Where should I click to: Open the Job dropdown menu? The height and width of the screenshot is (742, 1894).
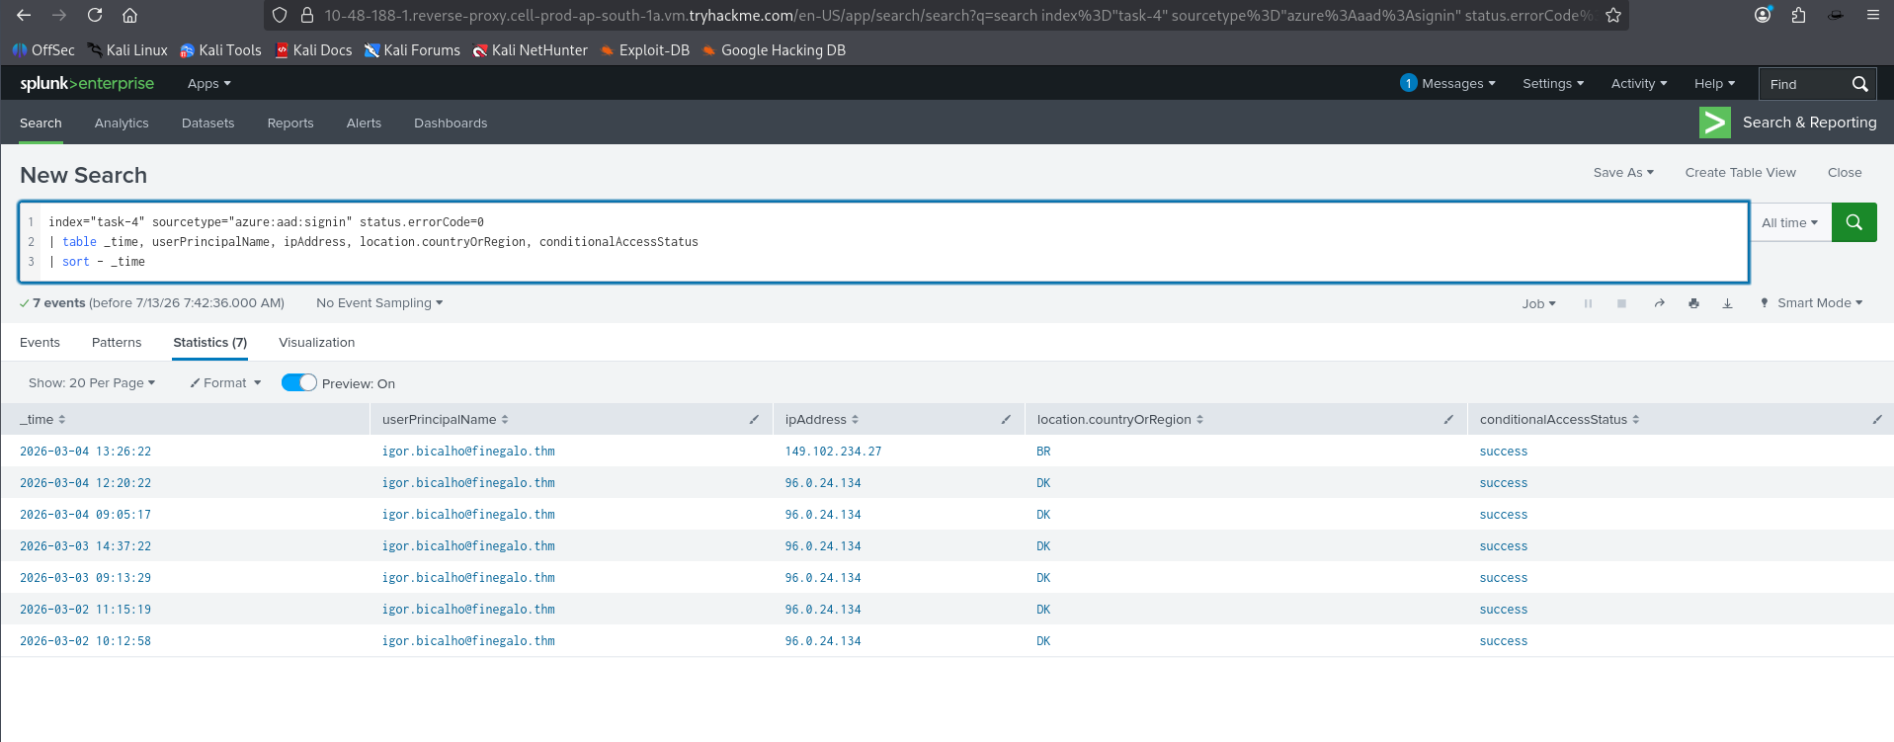pyautogui.click(x=1538, y=303)
